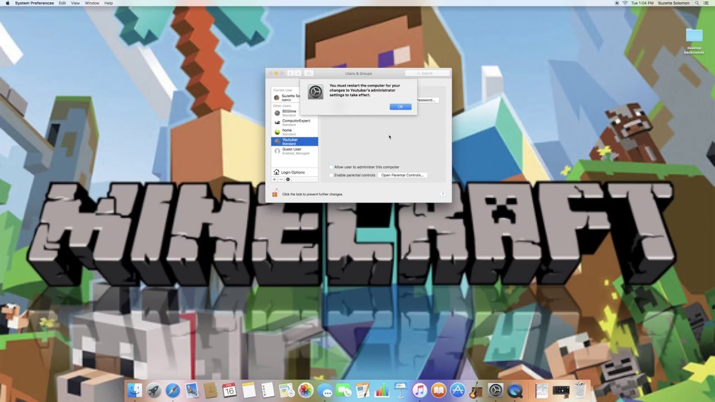This screenshot has height=402, width=715.
Task: Click the Wi-Fi status icon
Action: 625,3
